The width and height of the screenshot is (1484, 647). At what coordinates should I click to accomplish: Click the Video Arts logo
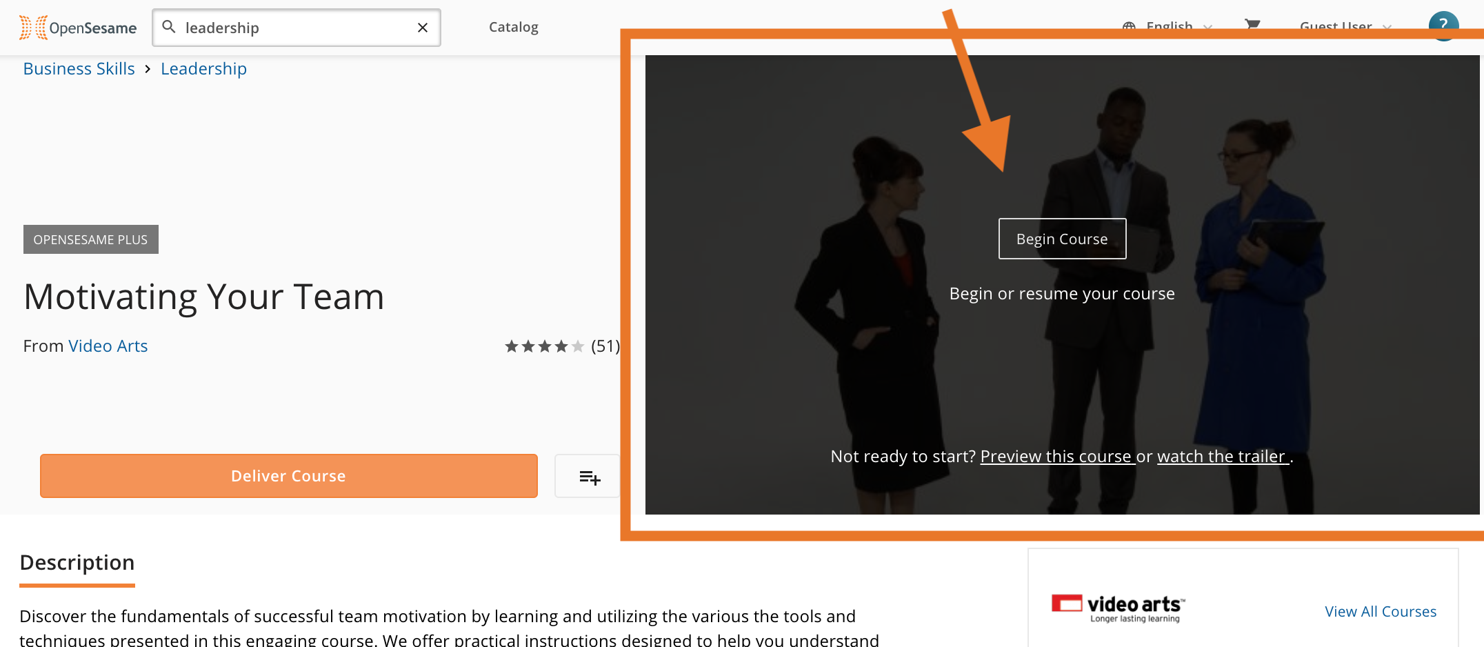tap(1119, 608)
